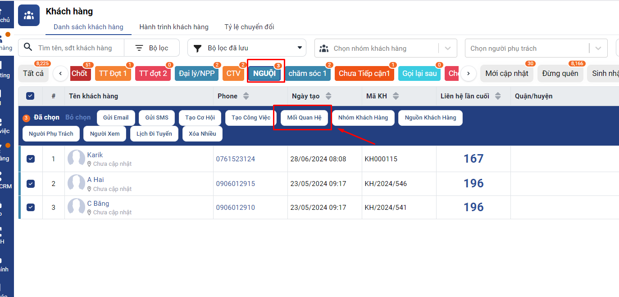
Task: Expand Chọn người phụ trách dropdown
Action: (598, 49)
